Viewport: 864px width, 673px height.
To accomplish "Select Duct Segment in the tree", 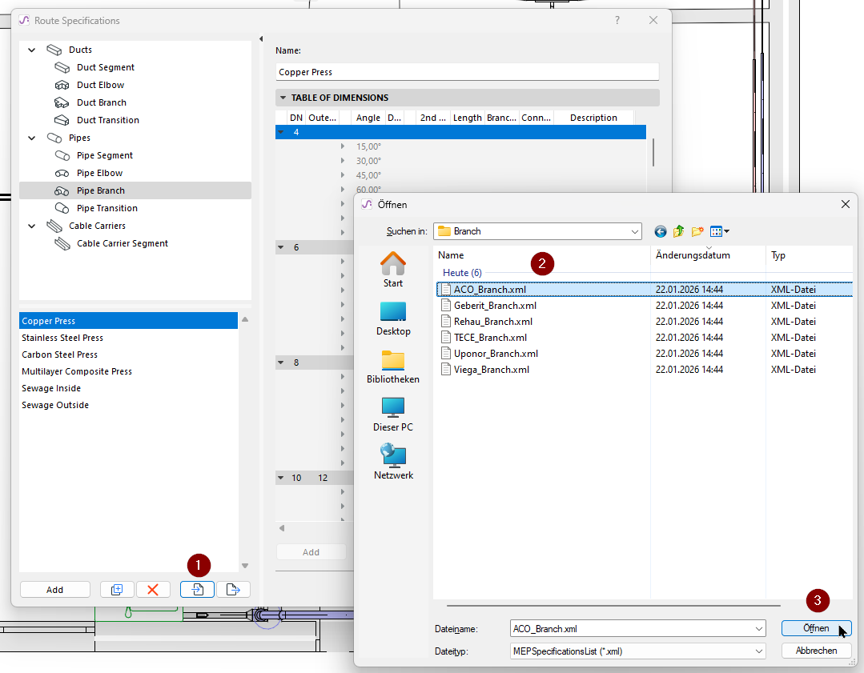I will click(105, 67).
